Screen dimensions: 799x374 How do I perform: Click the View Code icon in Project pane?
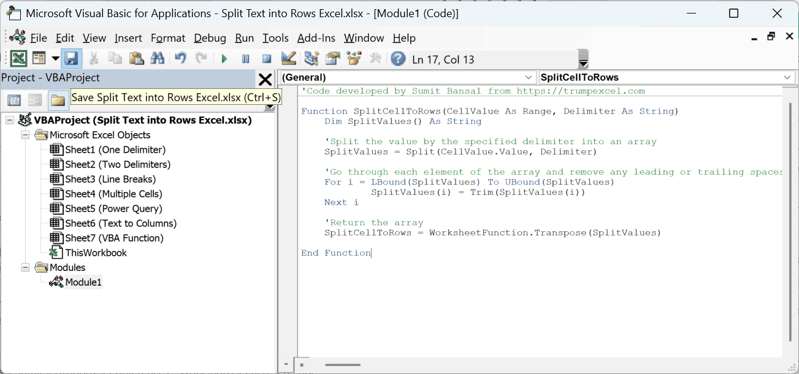pos(14,100)
